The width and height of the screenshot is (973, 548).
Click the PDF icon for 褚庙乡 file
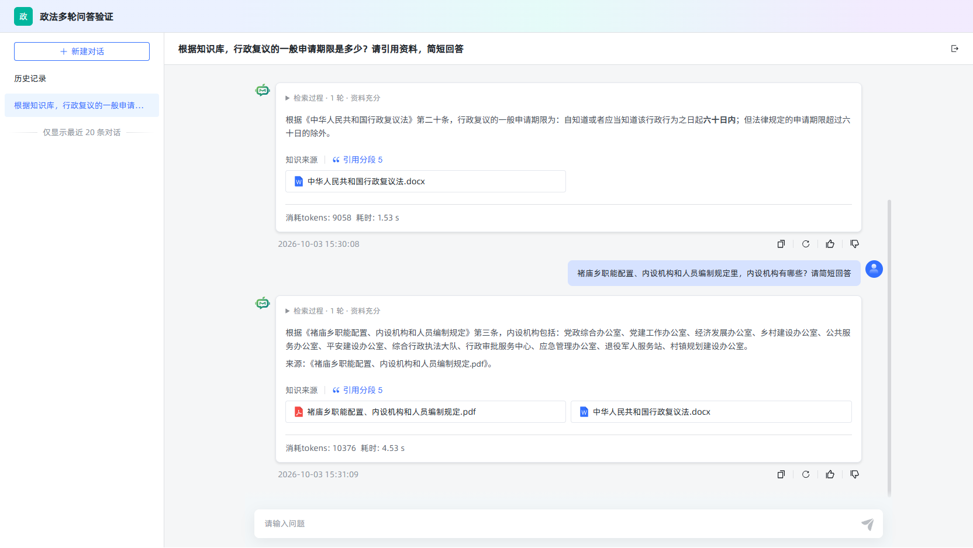click(x=299, y=412)
